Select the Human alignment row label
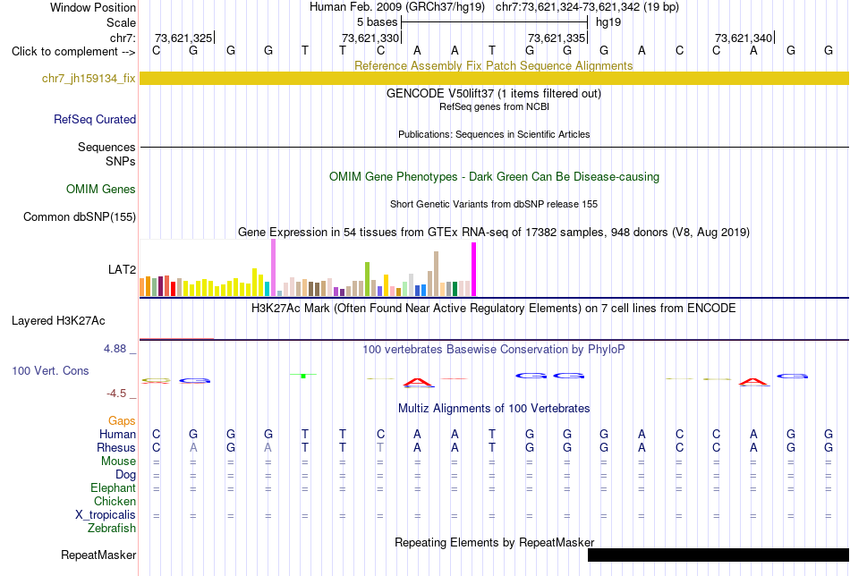The image size is (850, 576). coord(117,434)
